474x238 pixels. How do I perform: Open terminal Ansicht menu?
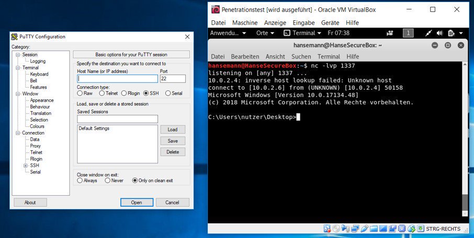(x=275, y=57)
